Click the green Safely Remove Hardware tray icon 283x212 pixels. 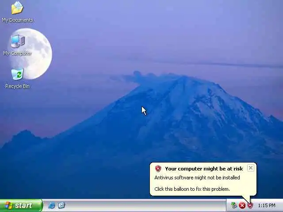(x=234, y=205)
